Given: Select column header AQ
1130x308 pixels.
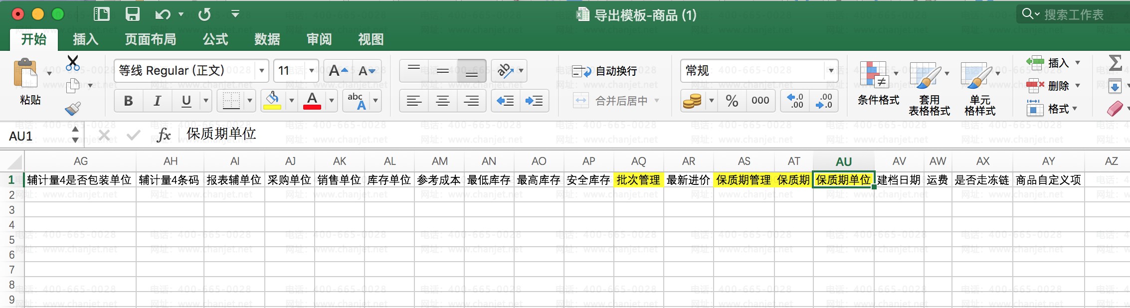Looking at the screenshot, I should coord(639,161).
